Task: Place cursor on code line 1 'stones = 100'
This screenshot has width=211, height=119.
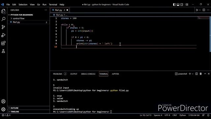Action: point(69,19)
